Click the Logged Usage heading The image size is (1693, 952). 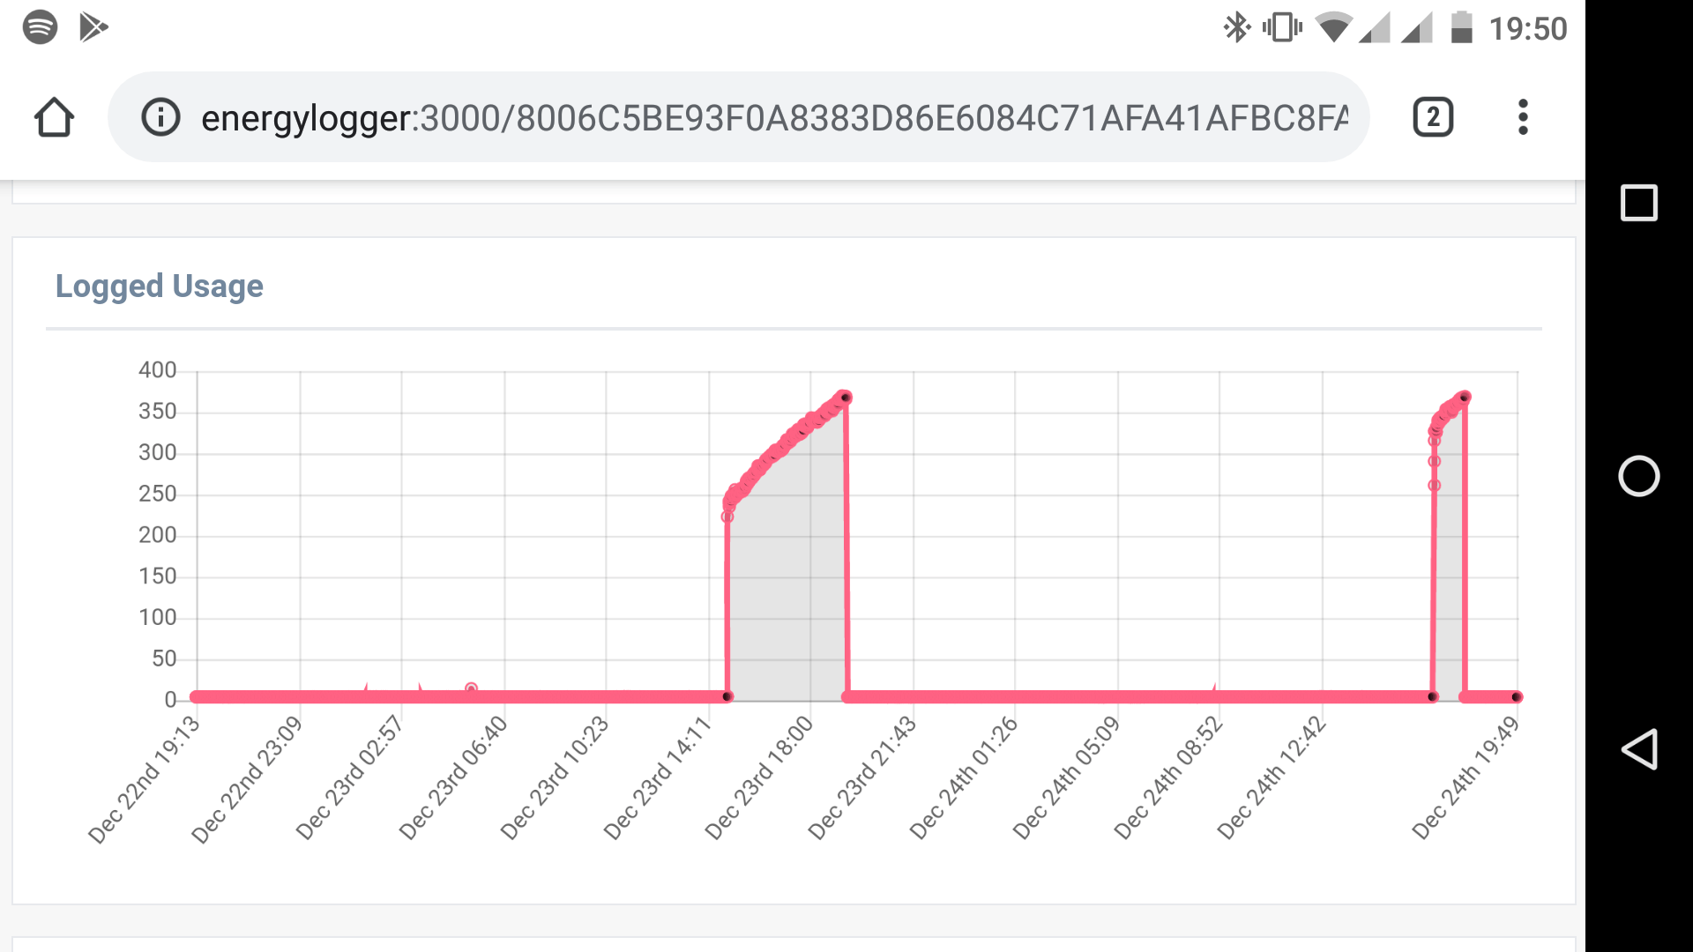159,286
